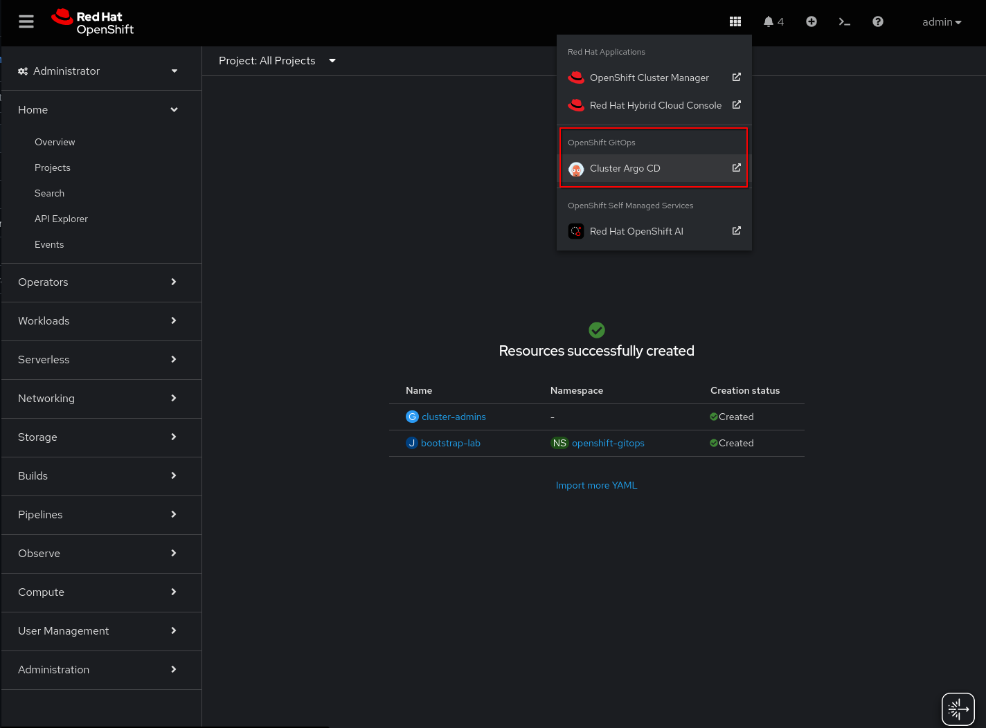Screen dimensions: 986x728
Task: Click external link icon for Red Hat OpenShift AI
Action: pos(737,230)
